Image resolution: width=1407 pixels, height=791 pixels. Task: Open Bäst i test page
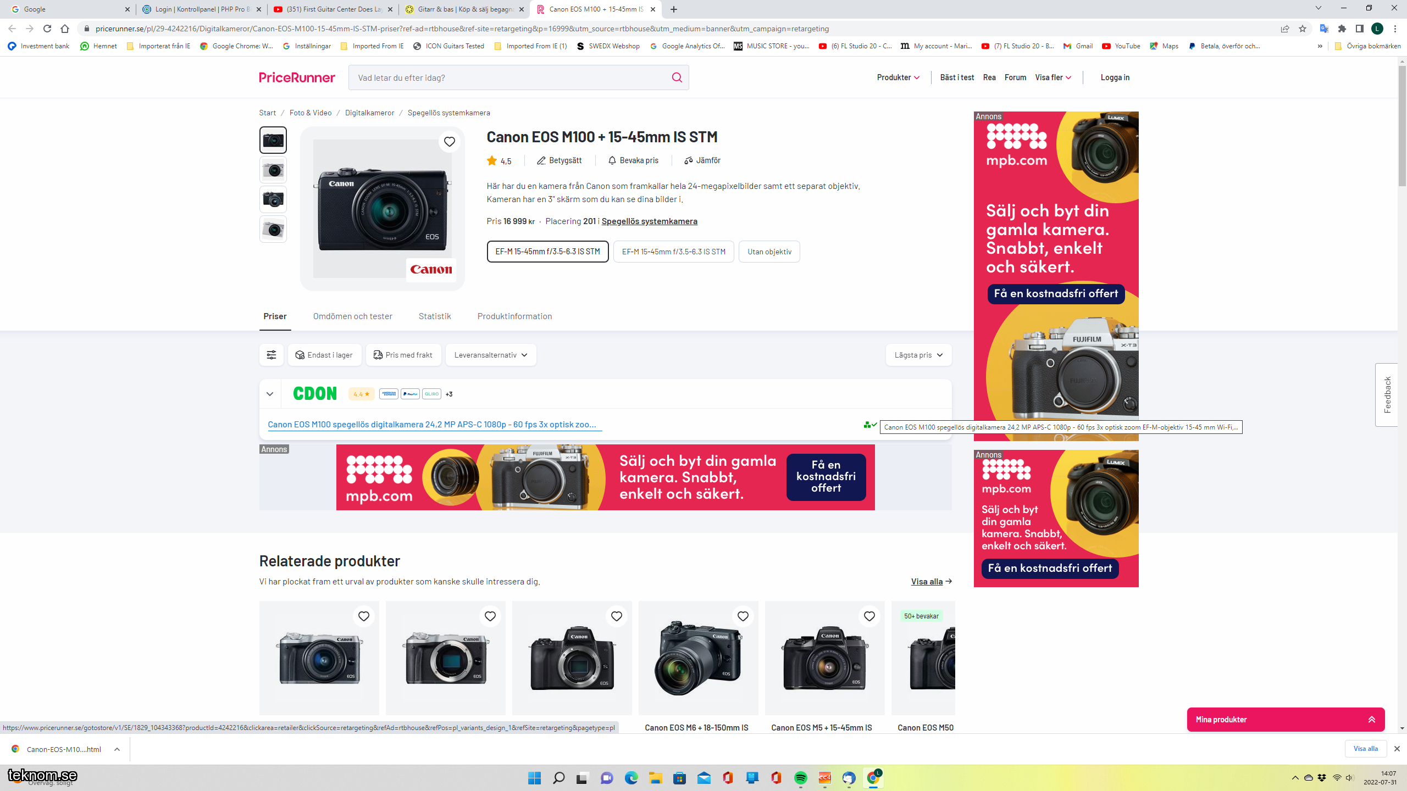pos(957,77)
